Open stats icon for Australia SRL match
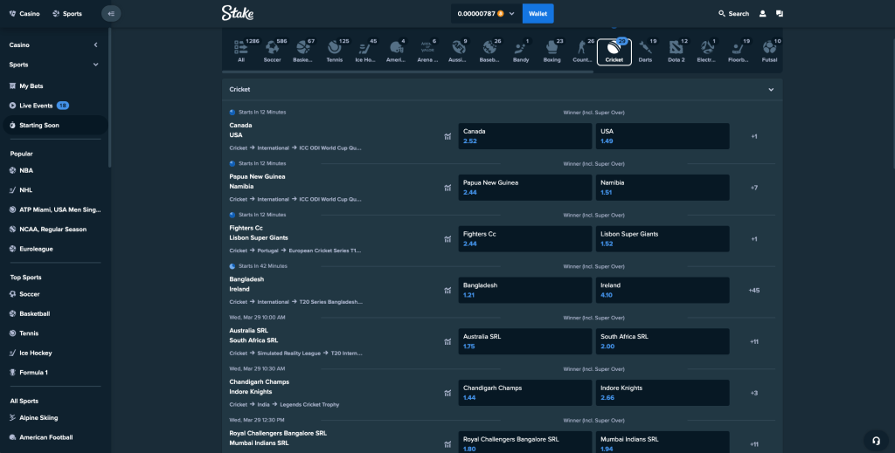The image size is (895, 453). tap(447, 342)
